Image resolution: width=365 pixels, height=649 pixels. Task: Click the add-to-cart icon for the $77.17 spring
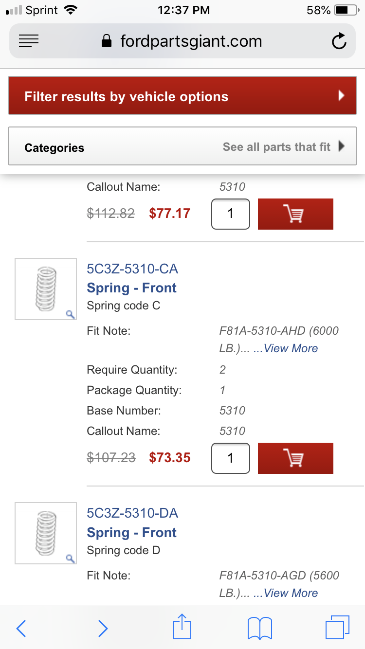[x=295, y=214]
